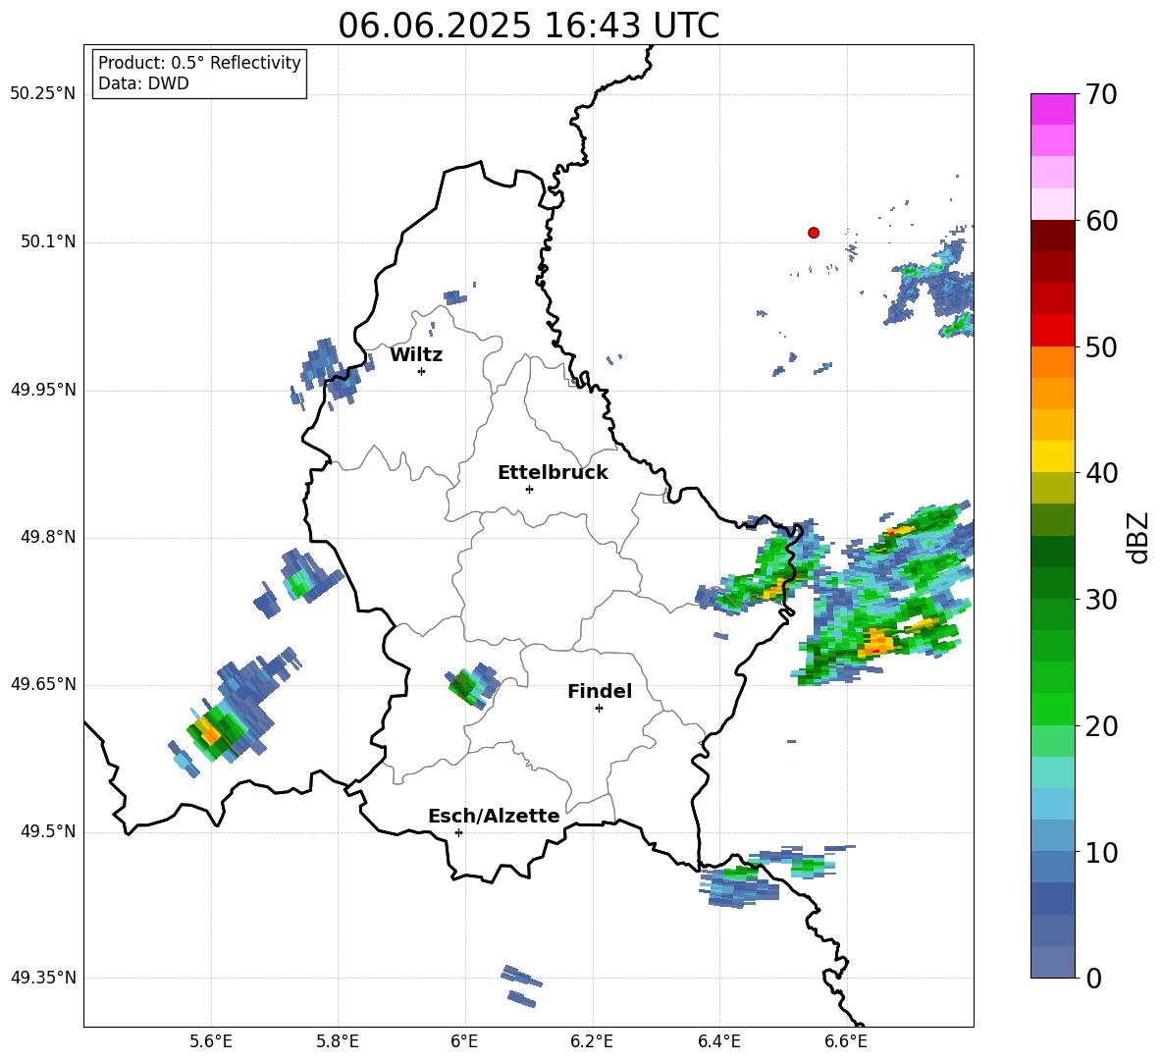Click the 30 dBZ colorbar label
This screenshot has height=1061, width=1162.
(1100, 600)
